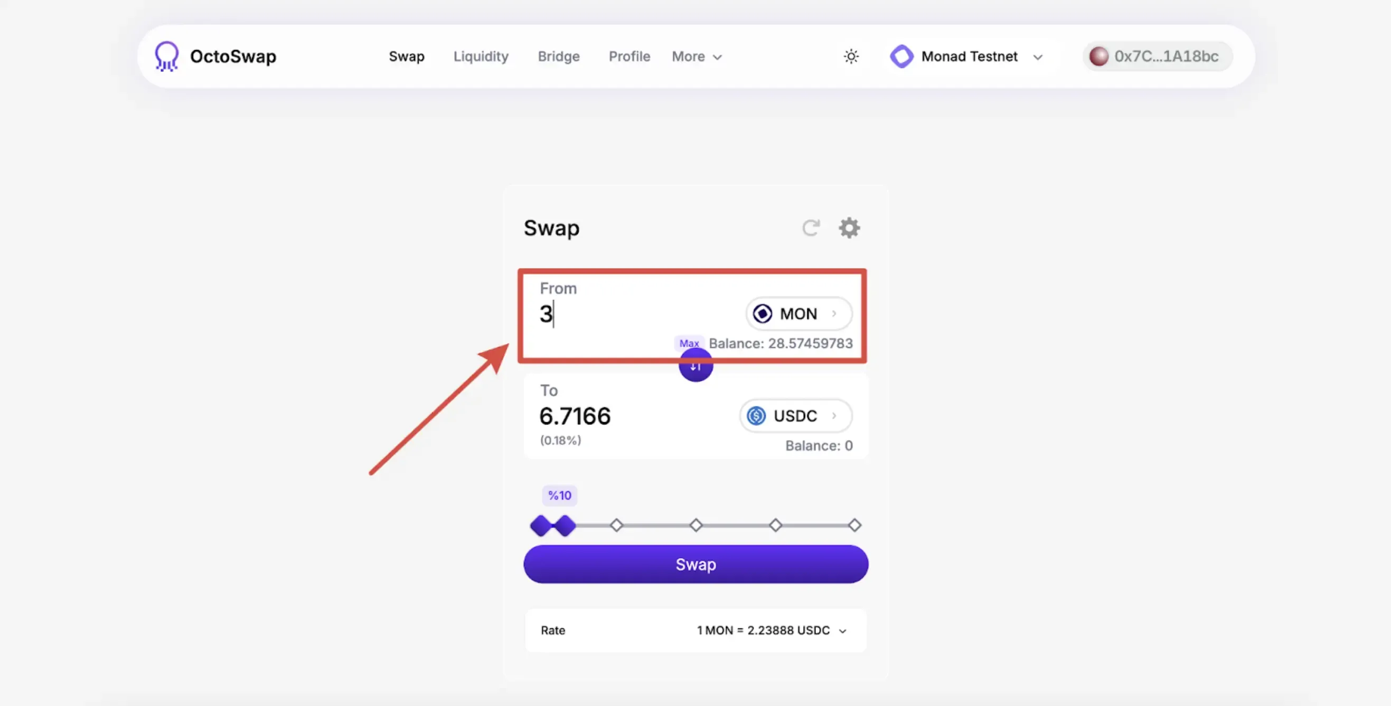Image resolution: width=1391 pixels, height=706 pixels.
Task: Click the USDC token coin icon
Action: [x=756, y=416]
